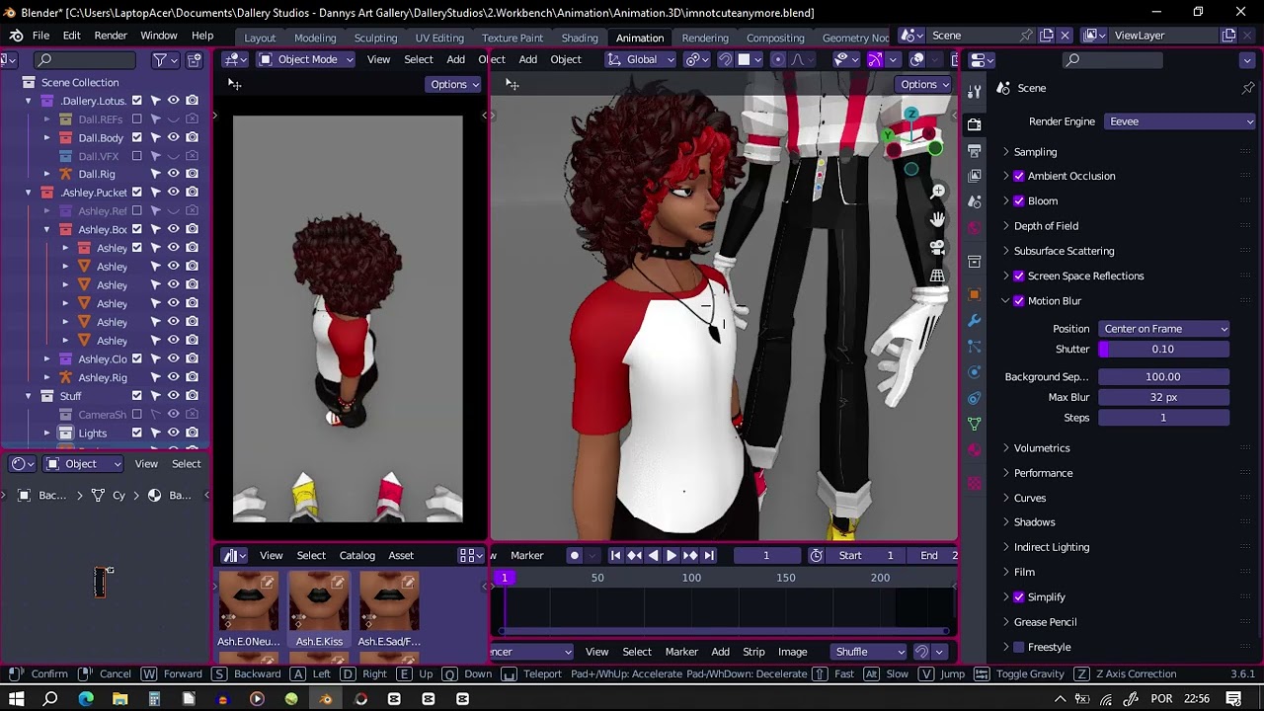Open the Output properties tab
This screenshot has width=1264, height=711.
975,150
